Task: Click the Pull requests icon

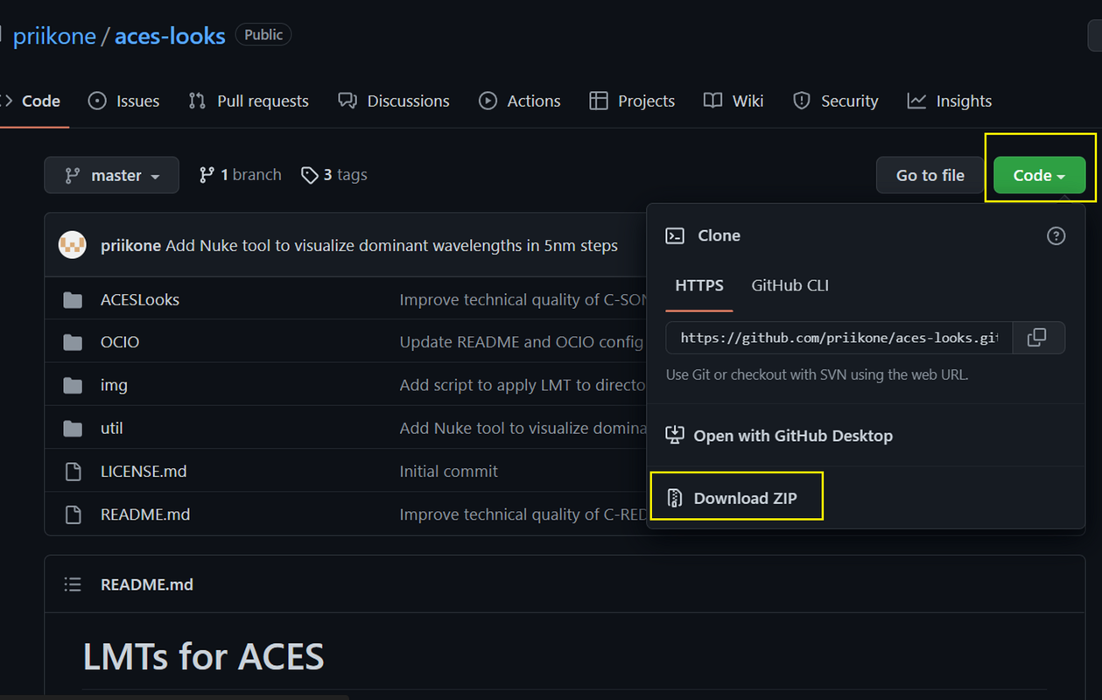Action: [197, 101]
